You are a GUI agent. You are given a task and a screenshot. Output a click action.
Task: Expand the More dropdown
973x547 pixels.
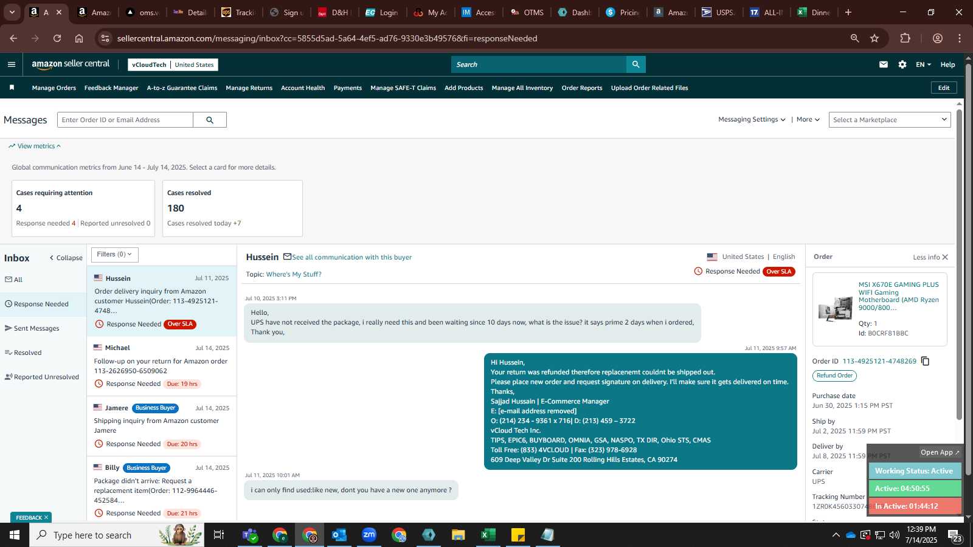pos(808,120)
